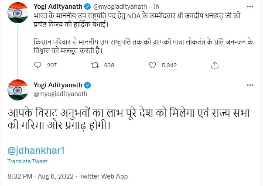Click the verified badge in the second tweet
Image resolution: width=263 pixels, height=186 pixels.
point(88,84)
